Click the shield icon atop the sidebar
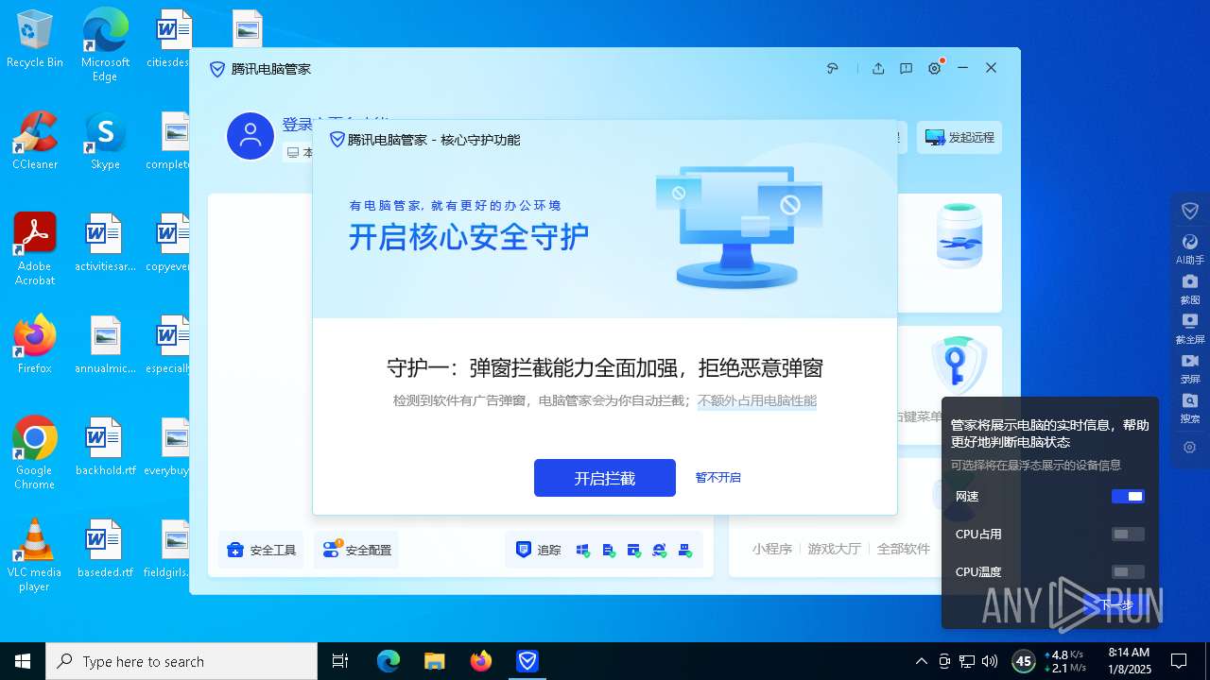1210x680 pixels. coord(1190,211)
